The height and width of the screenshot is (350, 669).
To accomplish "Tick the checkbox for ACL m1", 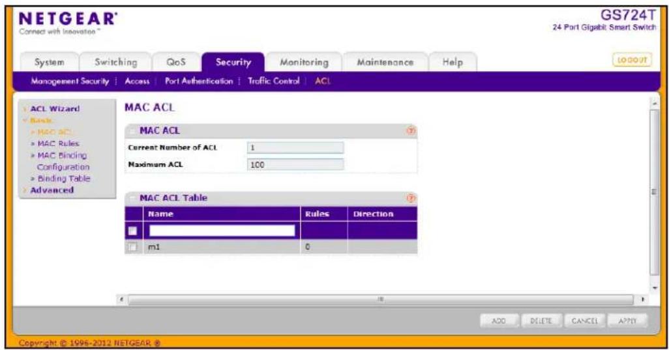I will click(132, 247).
